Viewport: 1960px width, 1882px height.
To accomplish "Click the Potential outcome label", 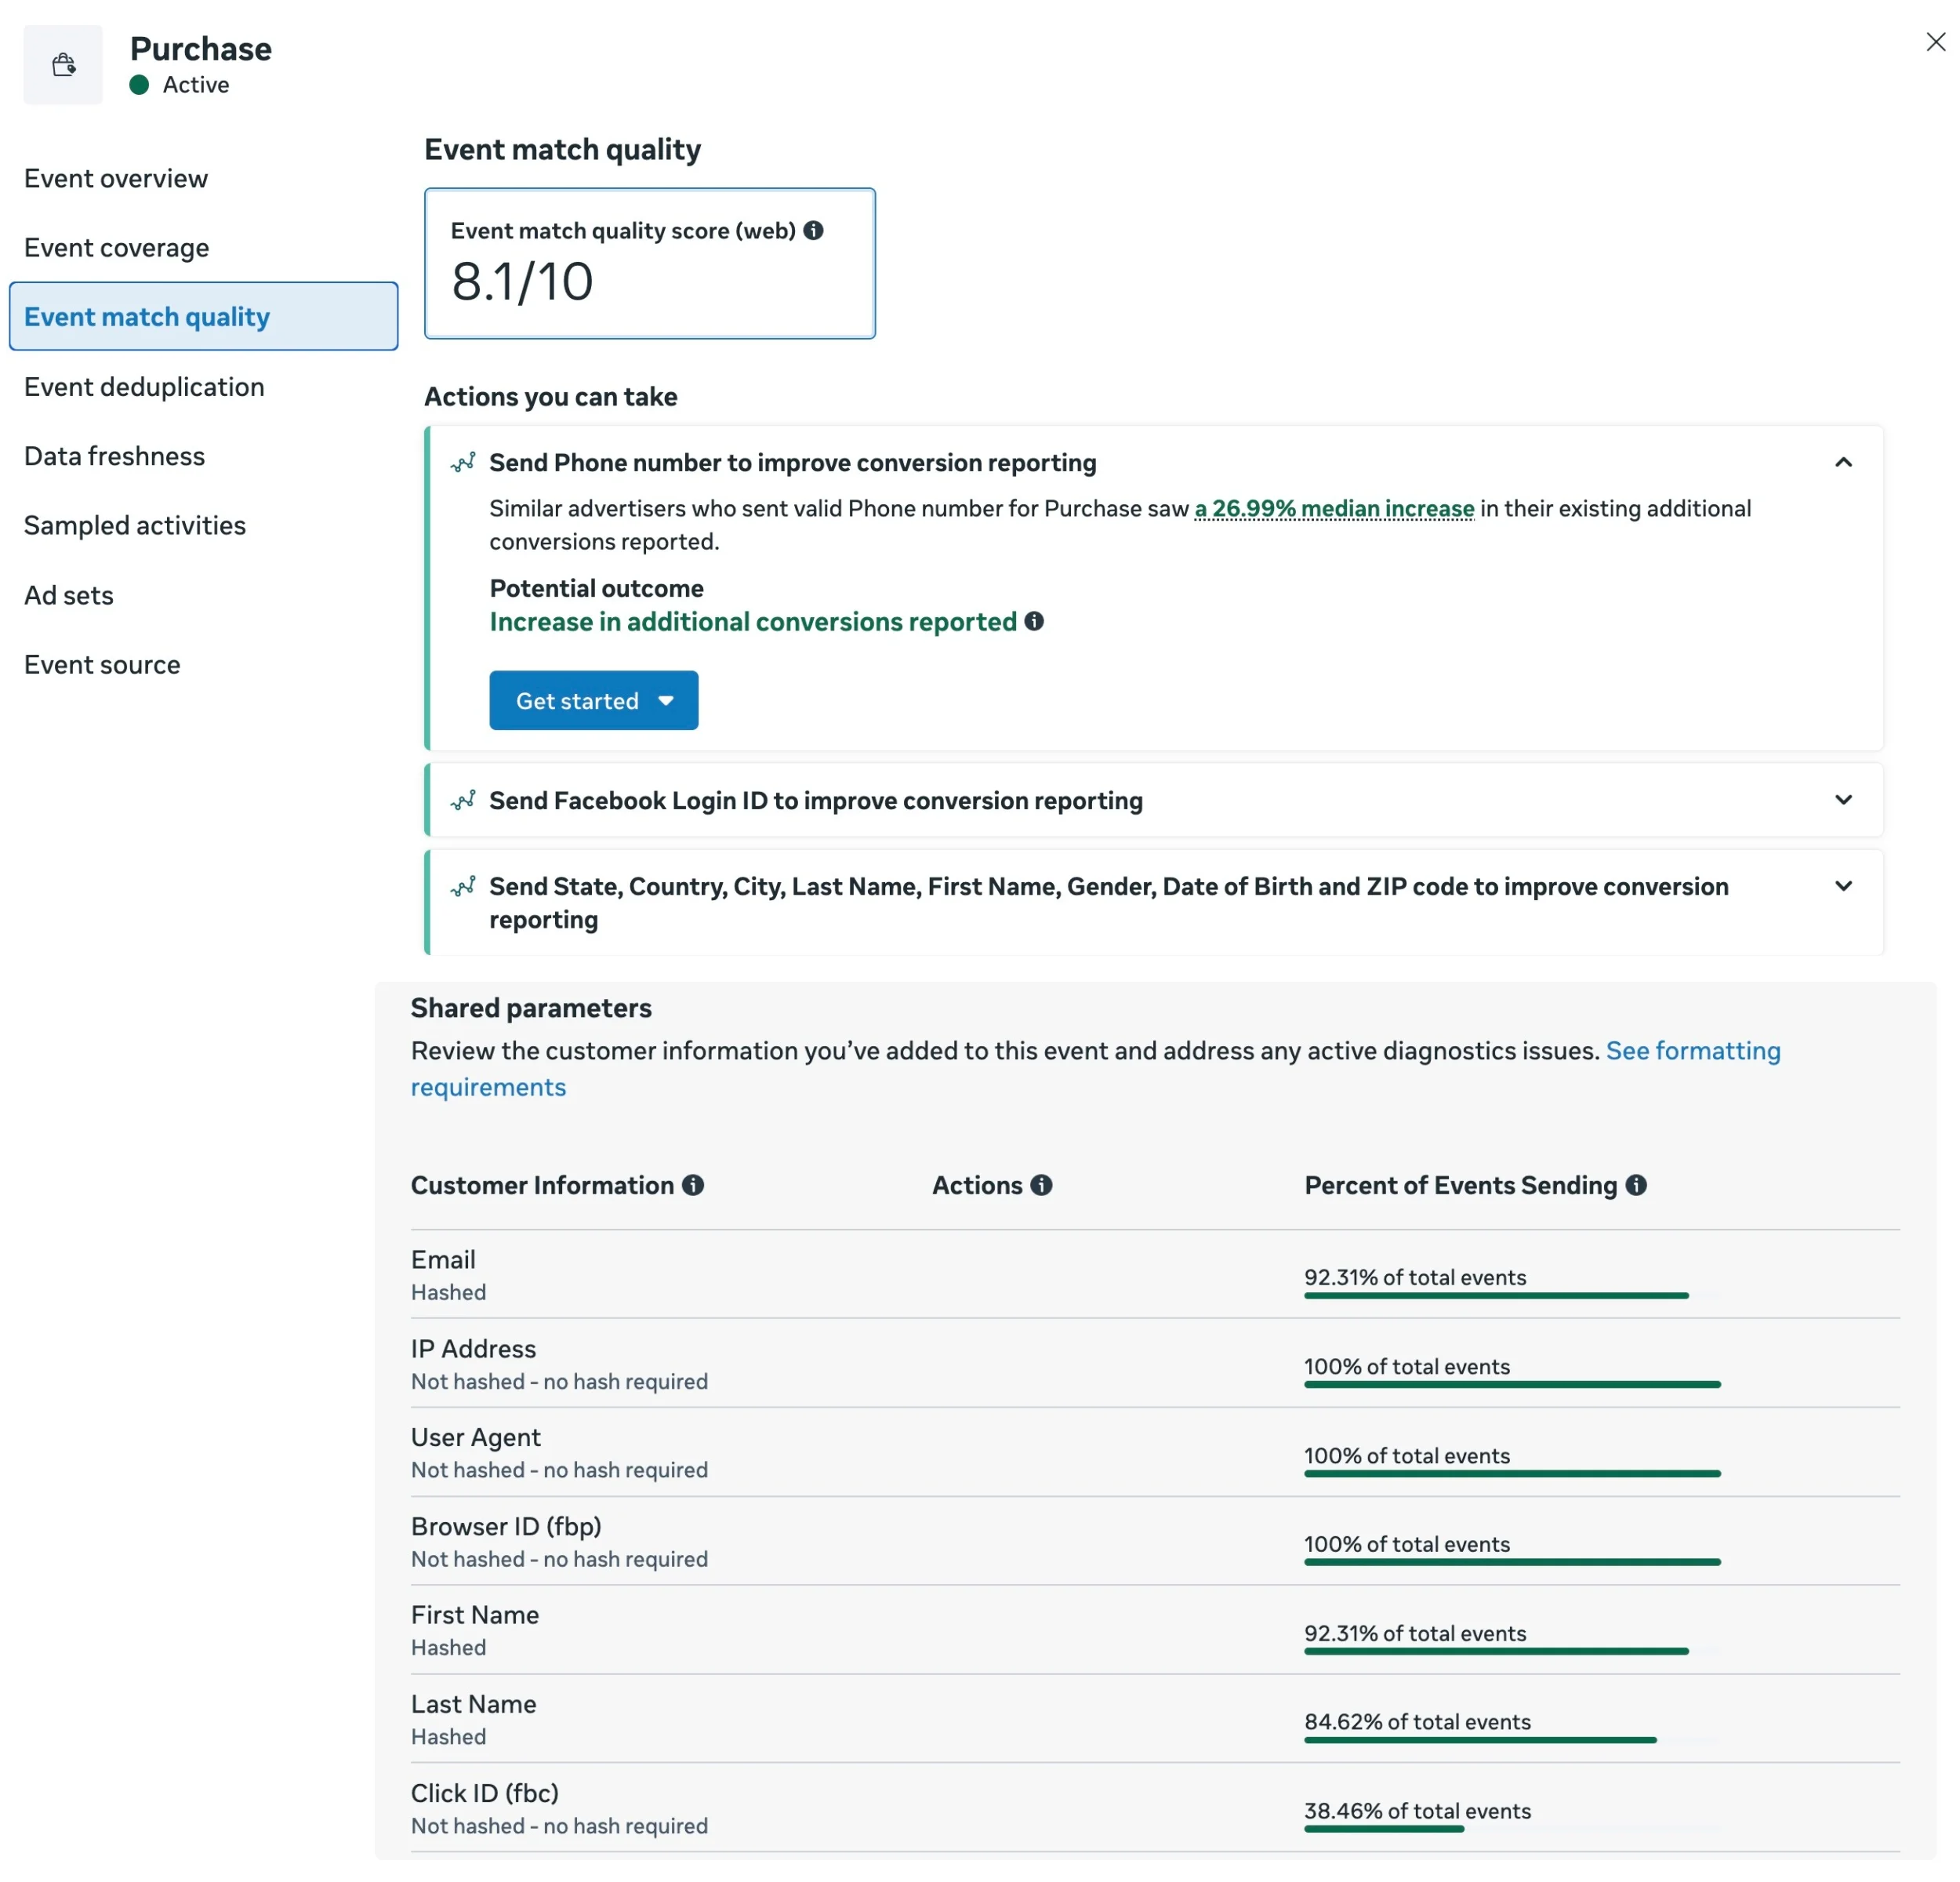I will coord(596,588).
